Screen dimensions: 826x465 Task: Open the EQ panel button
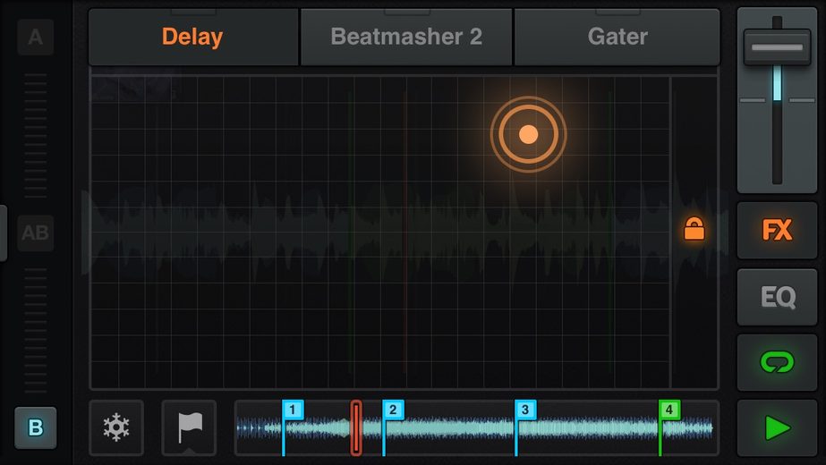[777, 297]
